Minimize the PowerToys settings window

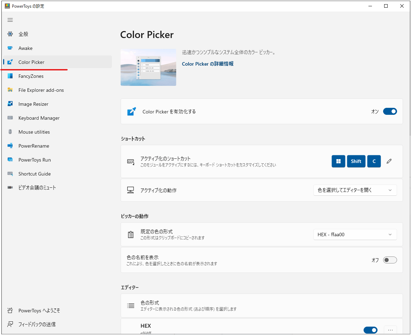point(370,6)
